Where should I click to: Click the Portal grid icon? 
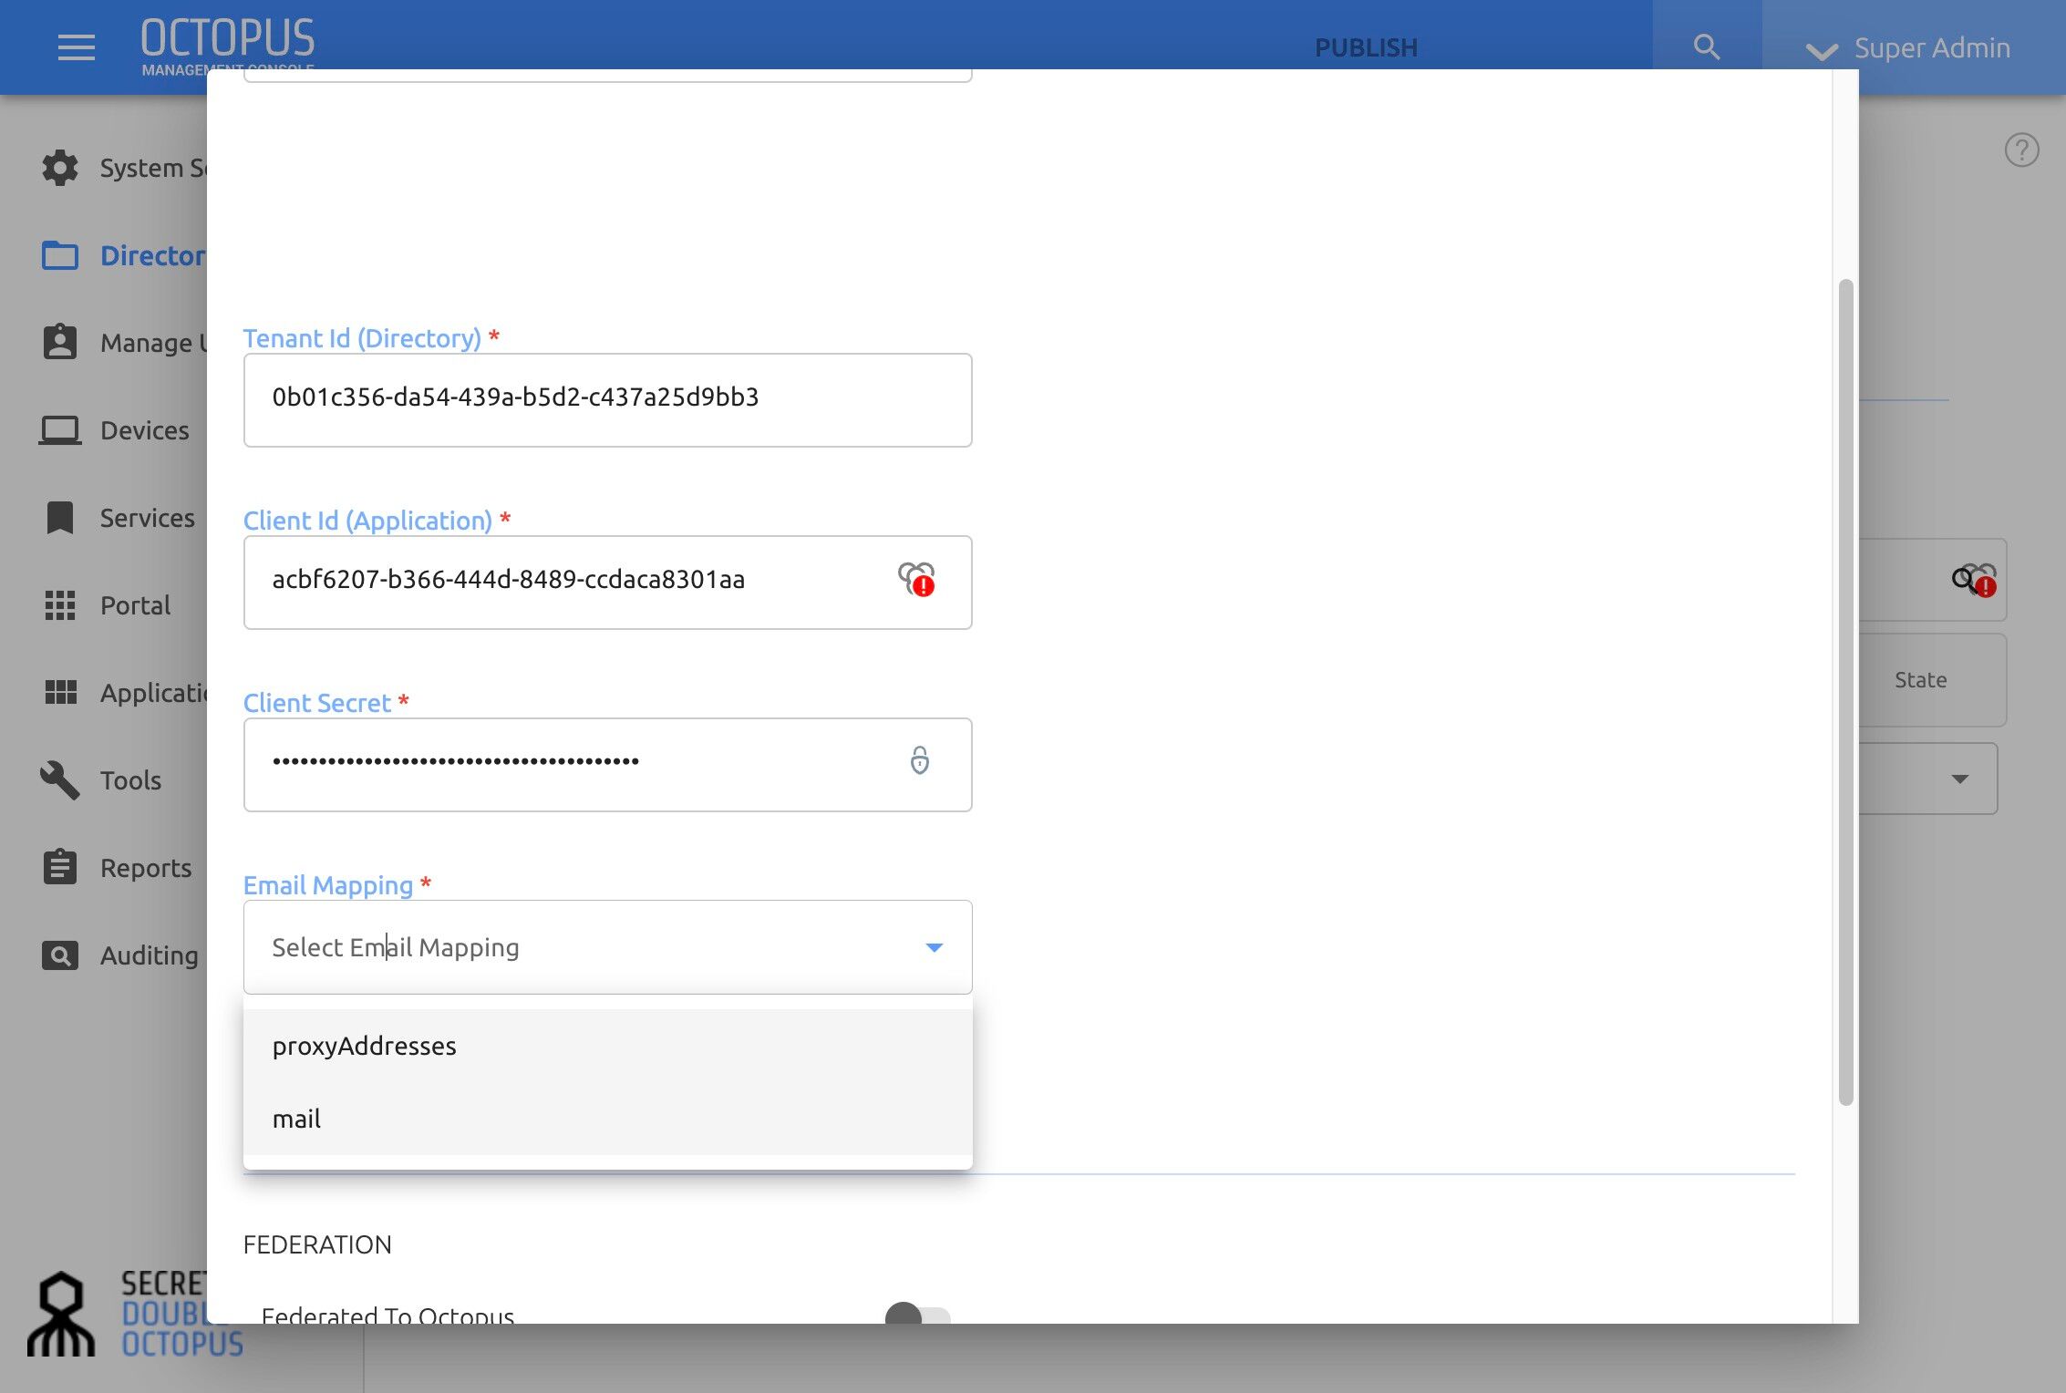(x=60, y=605)
